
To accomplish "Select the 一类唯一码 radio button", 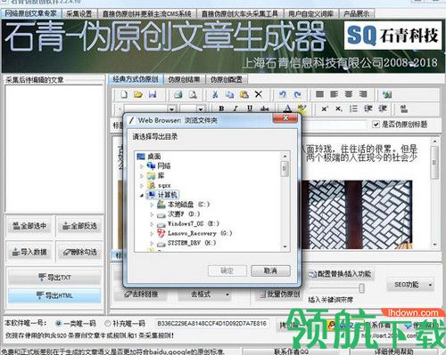I will 58,323.
